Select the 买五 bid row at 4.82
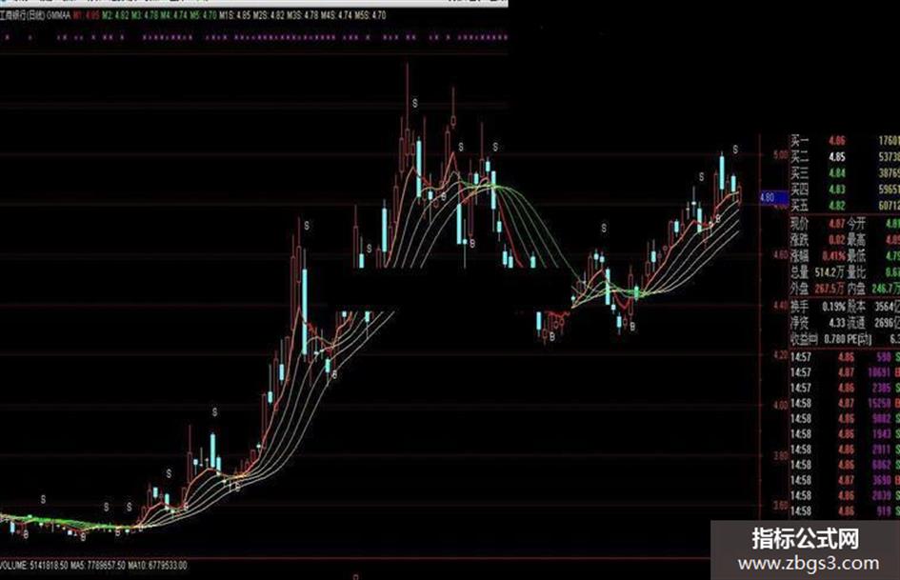 pyautogui.click(x=845, y=205)
